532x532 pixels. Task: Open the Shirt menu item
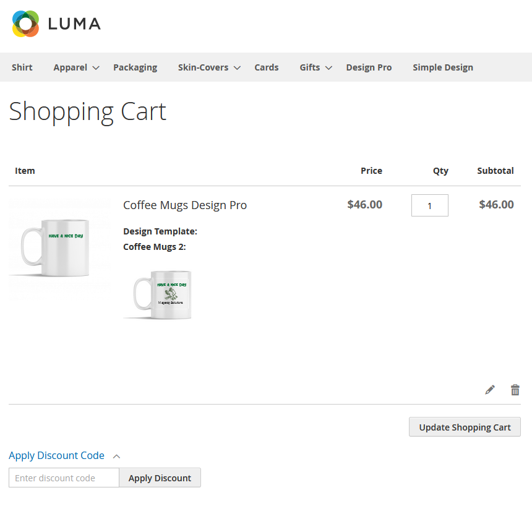click(22, 67)
